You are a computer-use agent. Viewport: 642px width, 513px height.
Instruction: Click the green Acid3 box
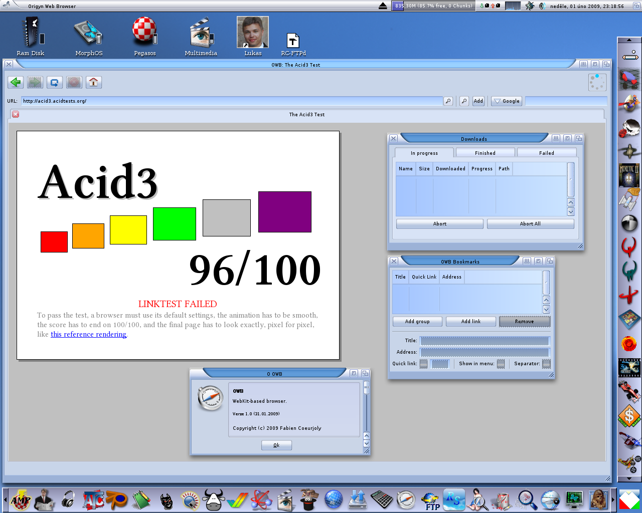coord(175,224)
